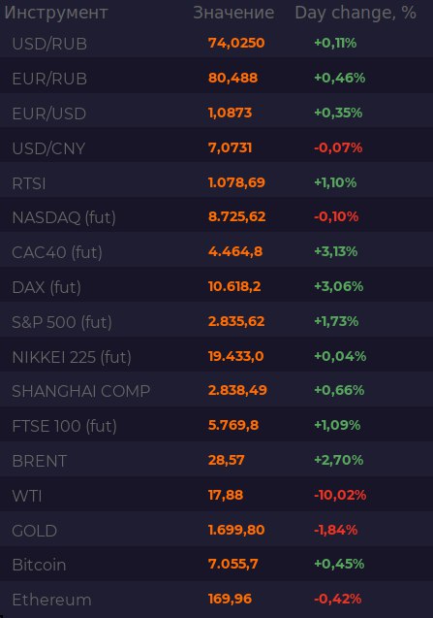Open the RTSI index row
Screen dimensions: 433x618
click(x=217, y=182)
